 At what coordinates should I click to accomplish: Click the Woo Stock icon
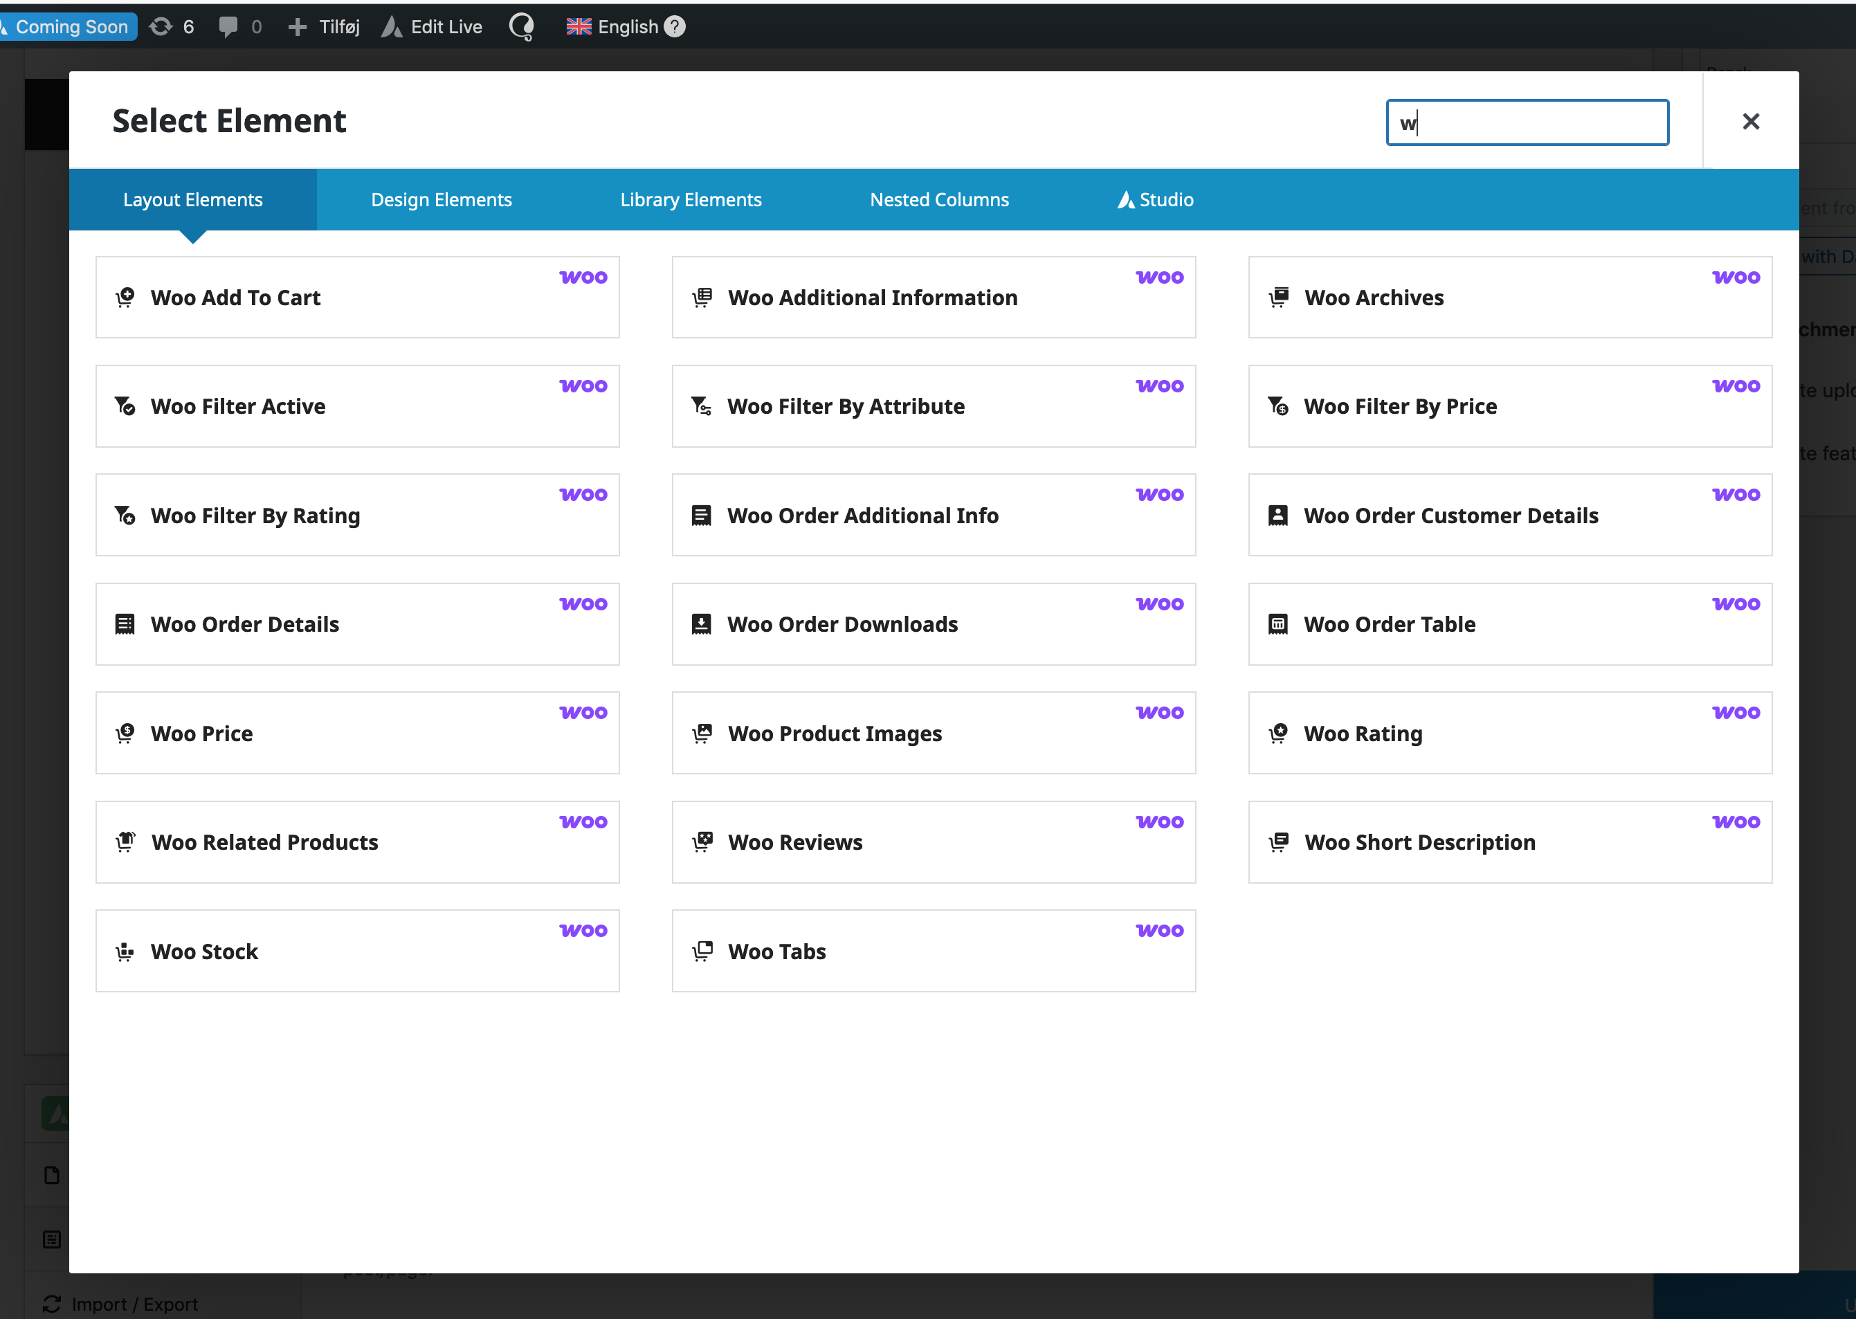(125, 952)
